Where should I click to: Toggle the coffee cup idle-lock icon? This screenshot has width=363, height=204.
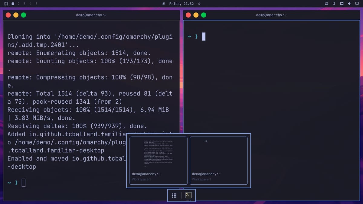point(164,4)
